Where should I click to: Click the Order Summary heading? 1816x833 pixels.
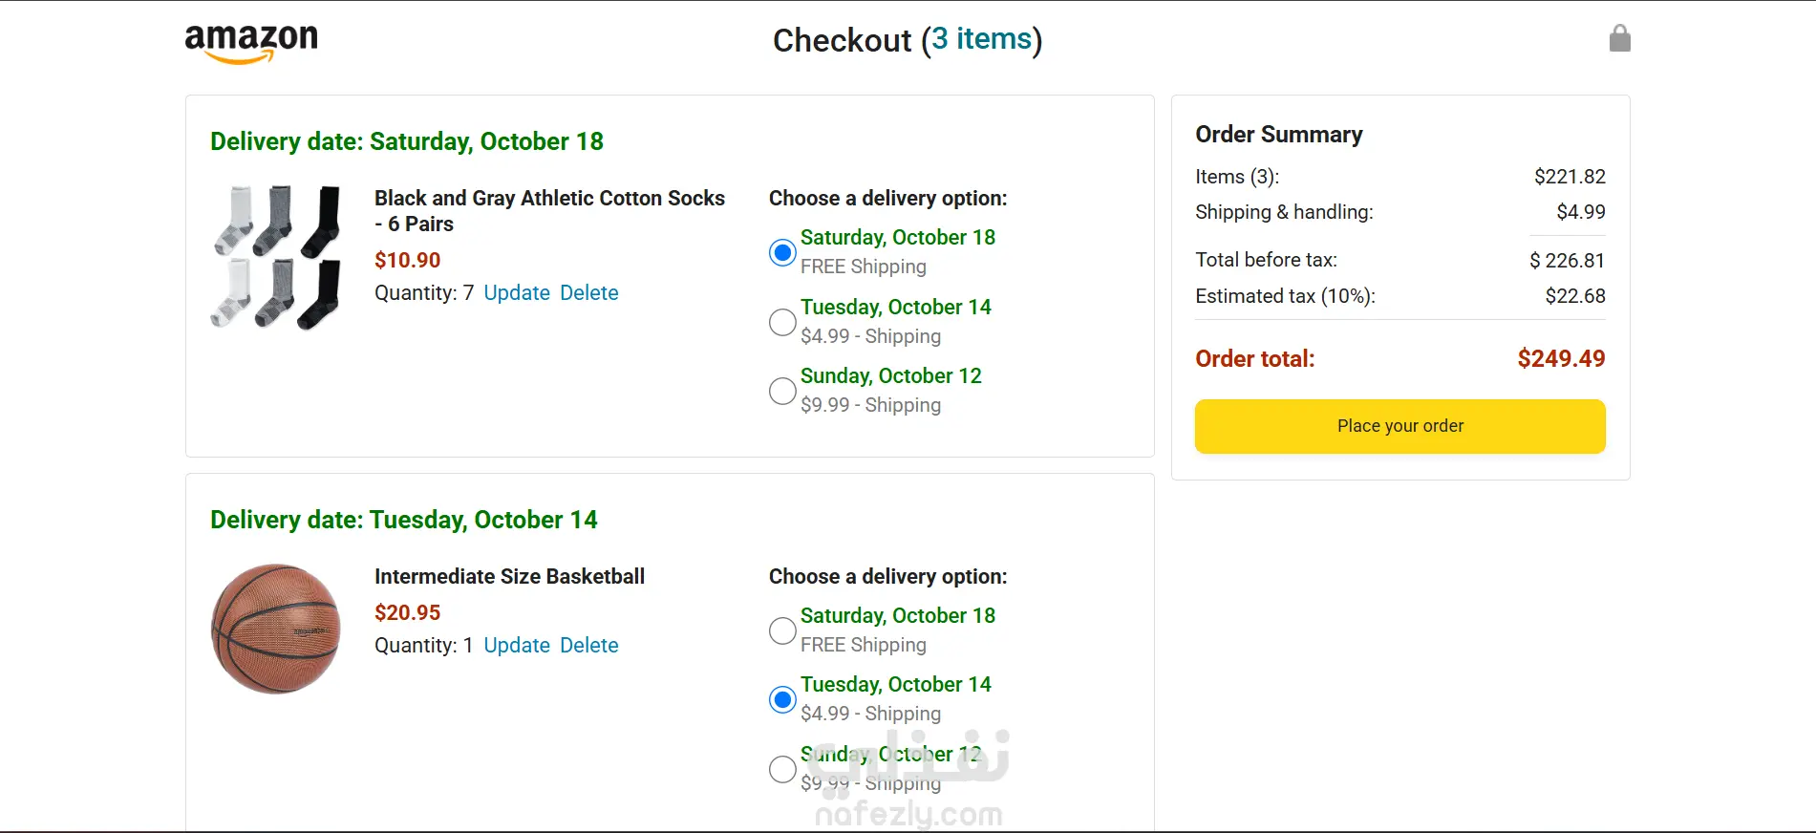coord(1278,135)
